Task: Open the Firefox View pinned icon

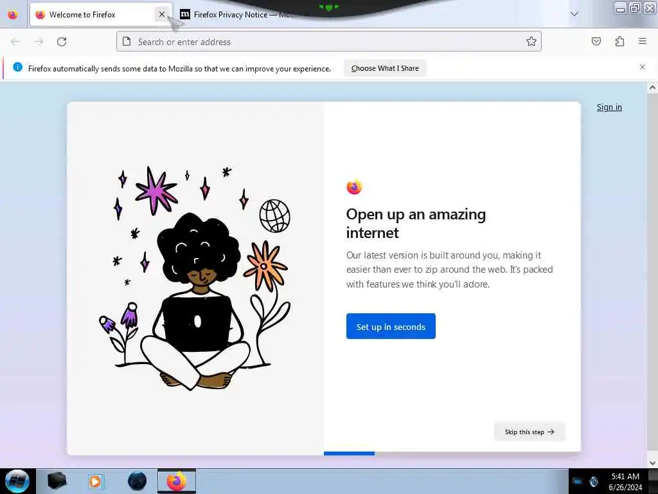Action: [13, 15]
